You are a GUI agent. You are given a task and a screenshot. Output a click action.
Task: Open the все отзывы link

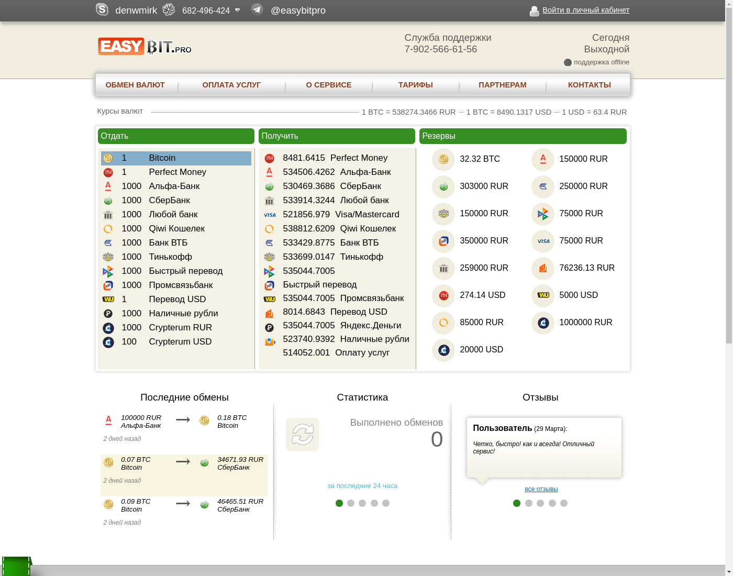[x=541, y=489]
